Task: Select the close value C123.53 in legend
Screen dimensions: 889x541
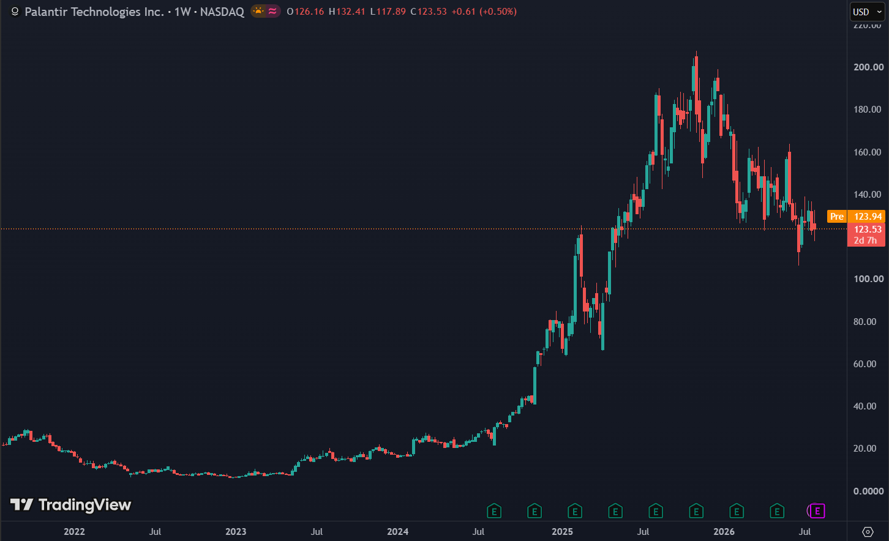Action: coord(429,12)
